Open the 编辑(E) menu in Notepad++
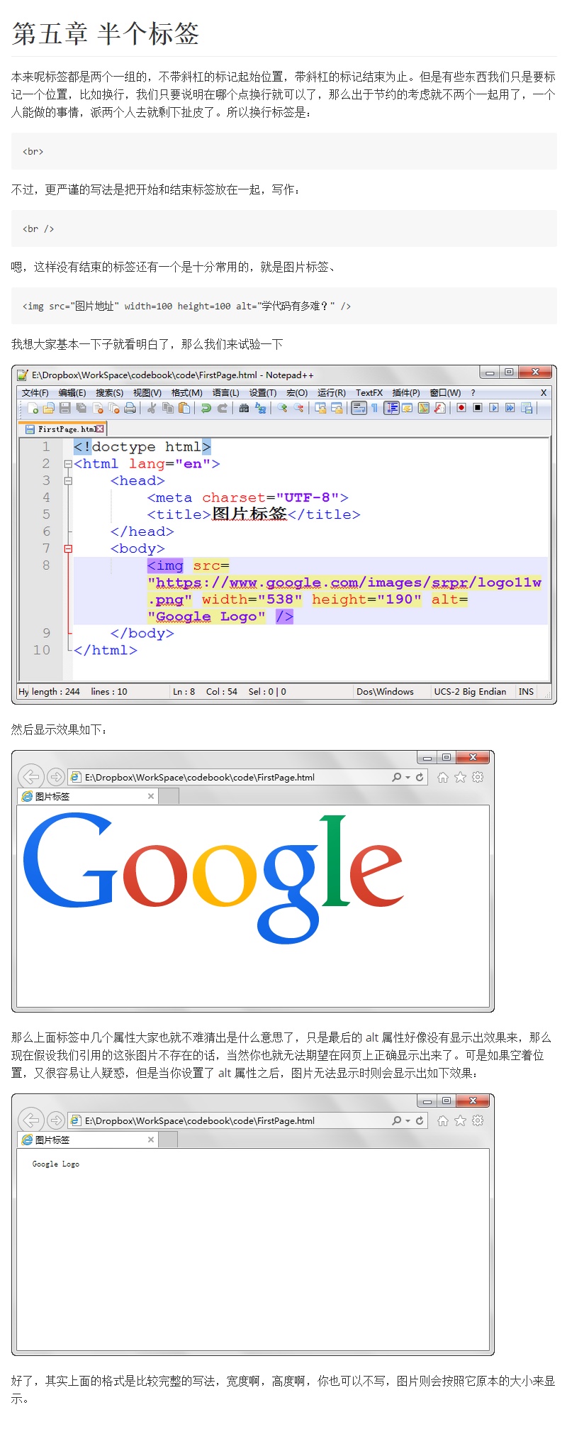This screenshot has height=1439, width=567. point(72,392)
